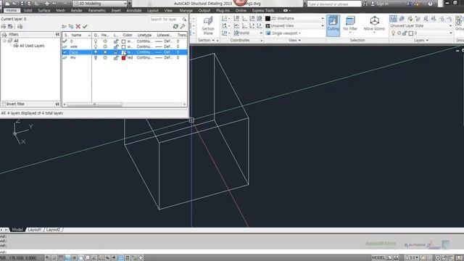The width and height of the screenshot is (464, 261).
Task: Open the World UCS dropdown
Action: 261,33
